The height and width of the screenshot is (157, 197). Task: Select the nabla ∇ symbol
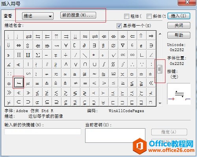pos(123,45)
